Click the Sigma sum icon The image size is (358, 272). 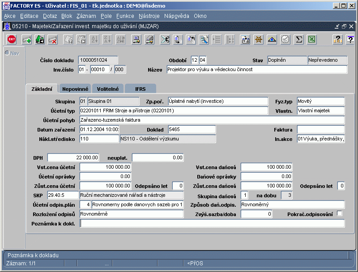(x=298, y=39)
